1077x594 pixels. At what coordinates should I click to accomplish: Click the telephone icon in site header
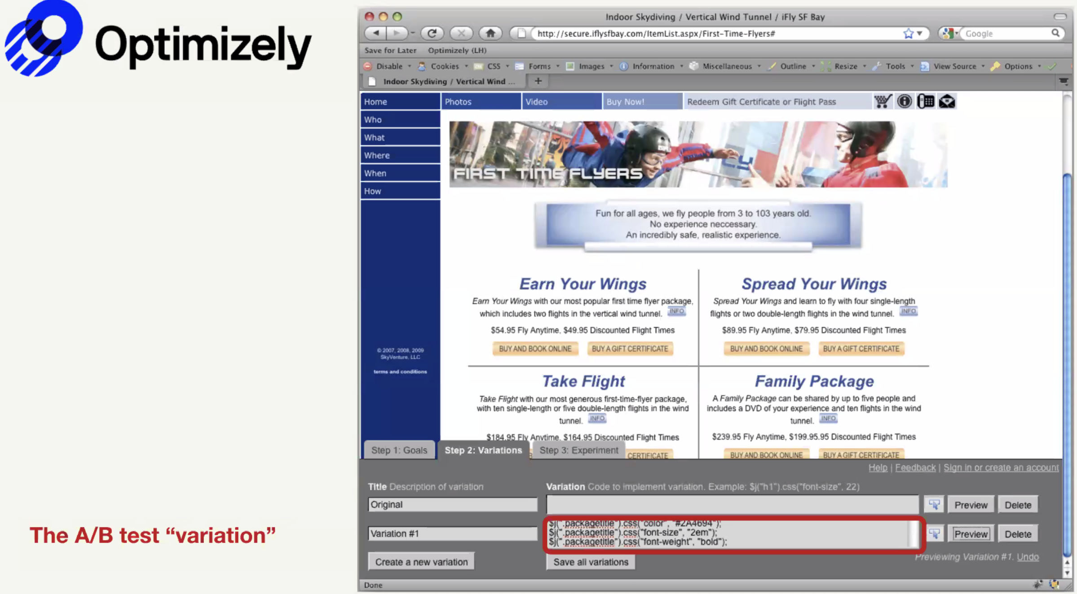(926, 101)
